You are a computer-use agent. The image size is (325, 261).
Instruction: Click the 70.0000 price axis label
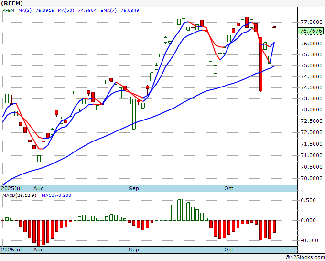coord(312,178)
